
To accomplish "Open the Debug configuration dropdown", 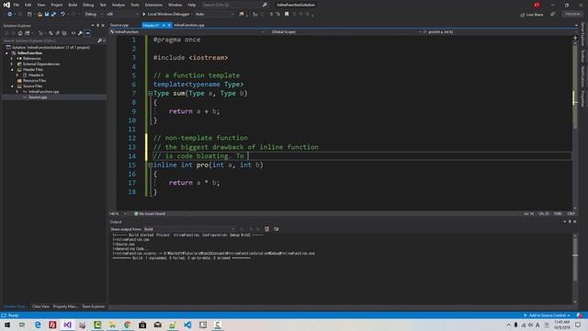I will pos(94,15).
